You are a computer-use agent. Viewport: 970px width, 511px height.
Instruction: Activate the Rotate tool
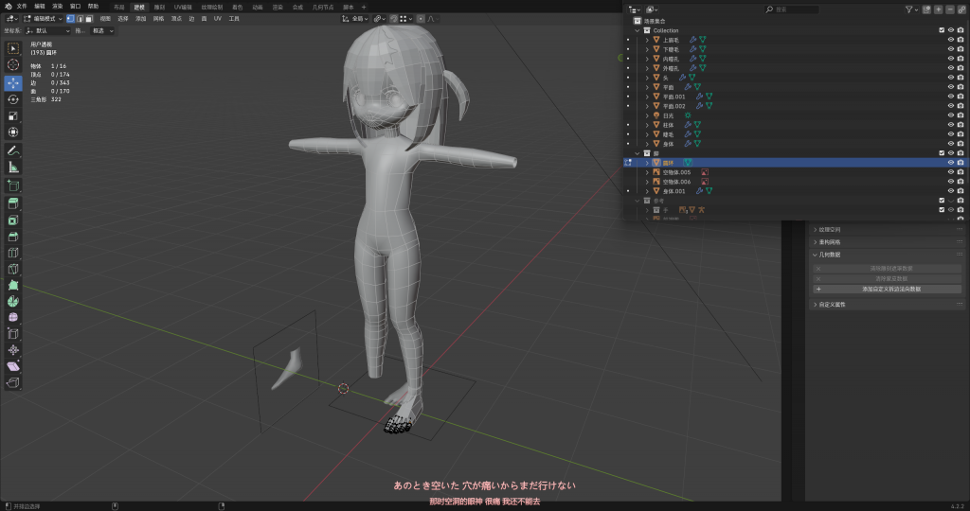[13, 99]
